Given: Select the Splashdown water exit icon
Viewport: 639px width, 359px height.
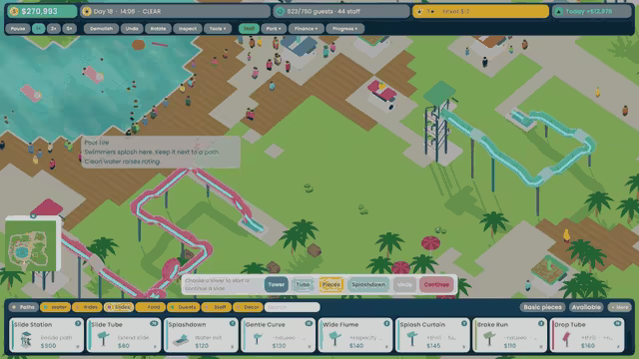Looking at the screenshot, I should (x=181, y=340).
